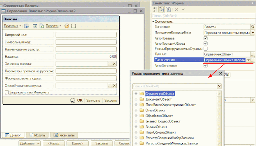256x146 pixels.
Task: Click the filter properties icon in properties toolbar
Action: (168, 9)
